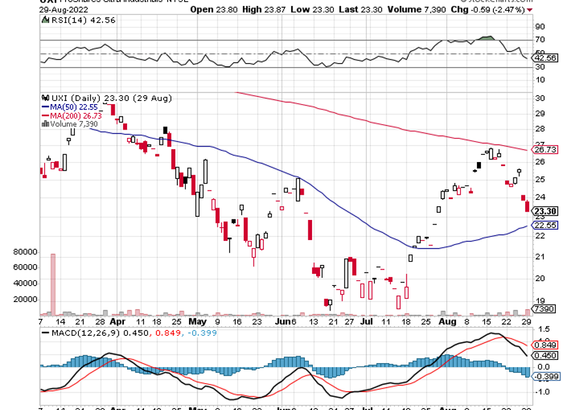
Task: Click the red 0.849 MACD axis tag
Action: [x=545, y=345]
